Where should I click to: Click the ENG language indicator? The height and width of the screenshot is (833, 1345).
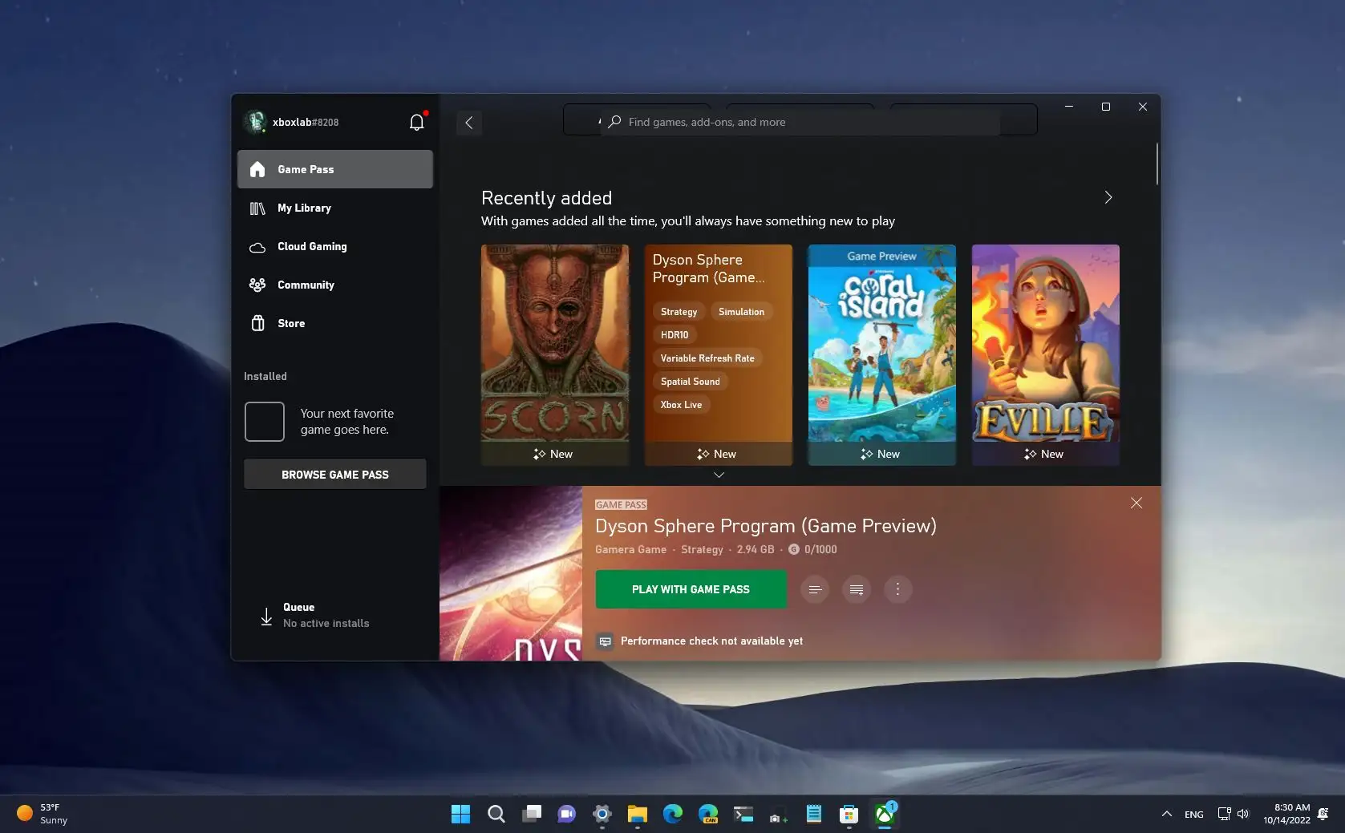[1194, 815]
